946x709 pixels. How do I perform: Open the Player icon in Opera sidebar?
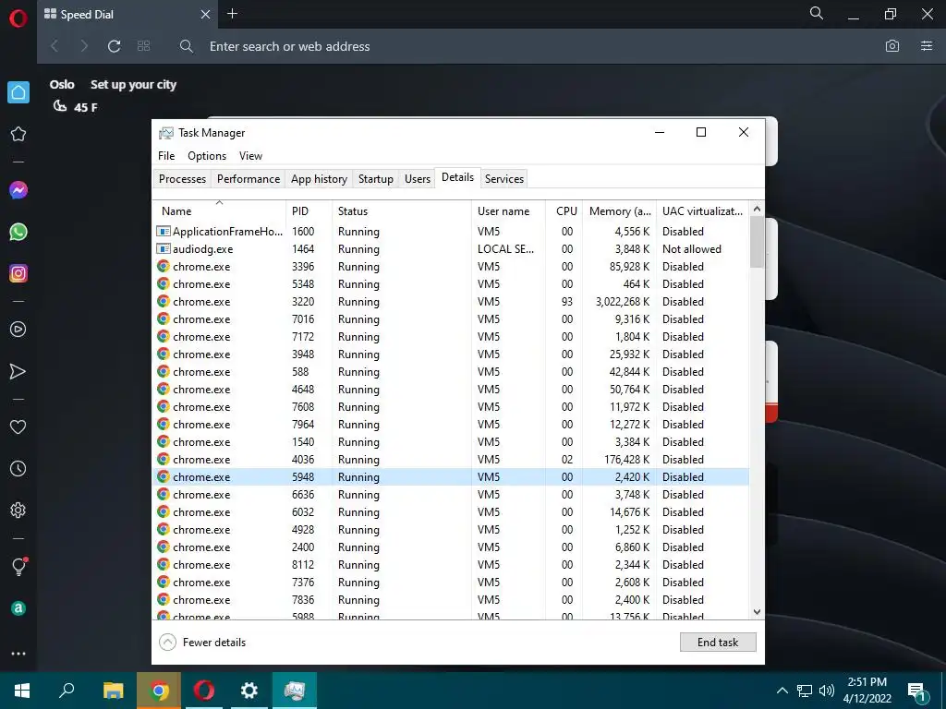[18, 330]
